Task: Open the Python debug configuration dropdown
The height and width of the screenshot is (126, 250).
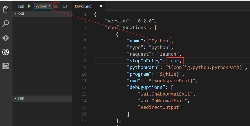Action: click(x=43, y=6)
